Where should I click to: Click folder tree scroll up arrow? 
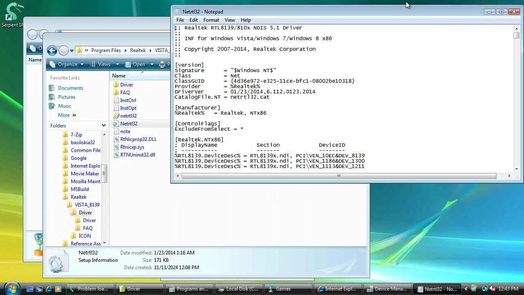104,134
